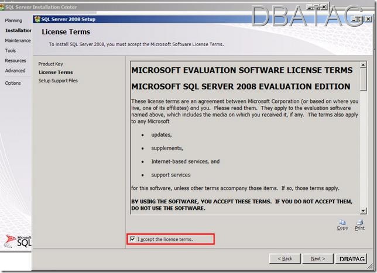Select License Terms step in setup list
Image resolution: width=377 pixels, height=273 pixels.
tap(56, 72)
